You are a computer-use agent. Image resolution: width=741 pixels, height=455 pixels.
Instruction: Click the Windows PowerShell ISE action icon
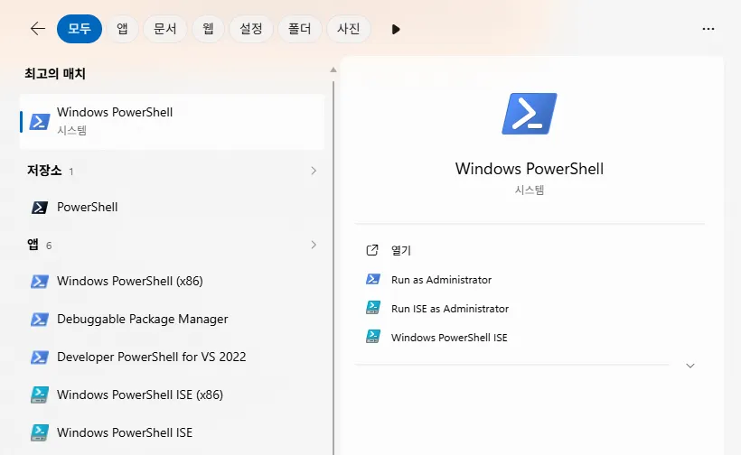coord(373,337)
